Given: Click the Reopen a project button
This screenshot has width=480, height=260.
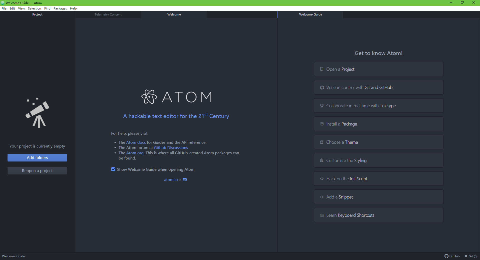Looking at the screenshot, I should click(x=37, y=171).
